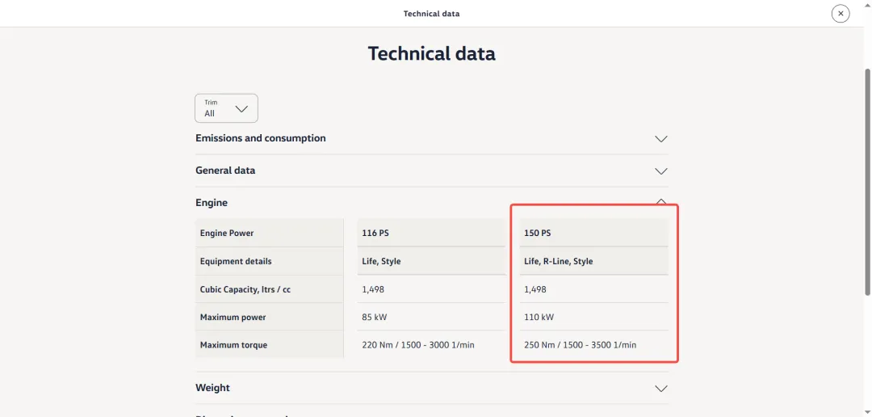Viewport: 872px width, 417px height.
Task: Click the '220 Nm / 1500 - 3000 1/min' value
Action: (417, 345)
